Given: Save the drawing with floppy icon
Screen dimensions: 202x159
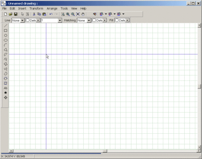Looking at the screenshot, I should [x=16, y=14].
